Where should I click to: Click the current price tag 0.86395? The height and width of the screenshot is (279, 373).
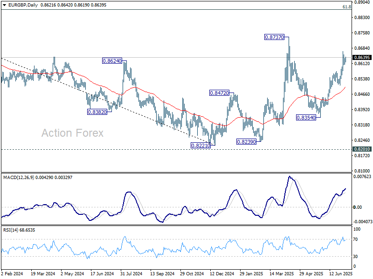coord(362,57)
